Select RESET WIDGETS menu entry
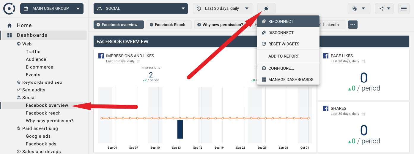 [x=288, y=44]
